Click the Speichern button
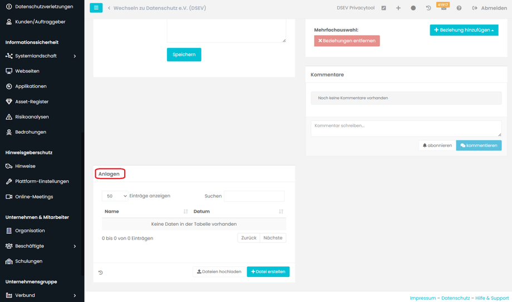This screenshot has width=512, height=302. click(x=184, y=55)
